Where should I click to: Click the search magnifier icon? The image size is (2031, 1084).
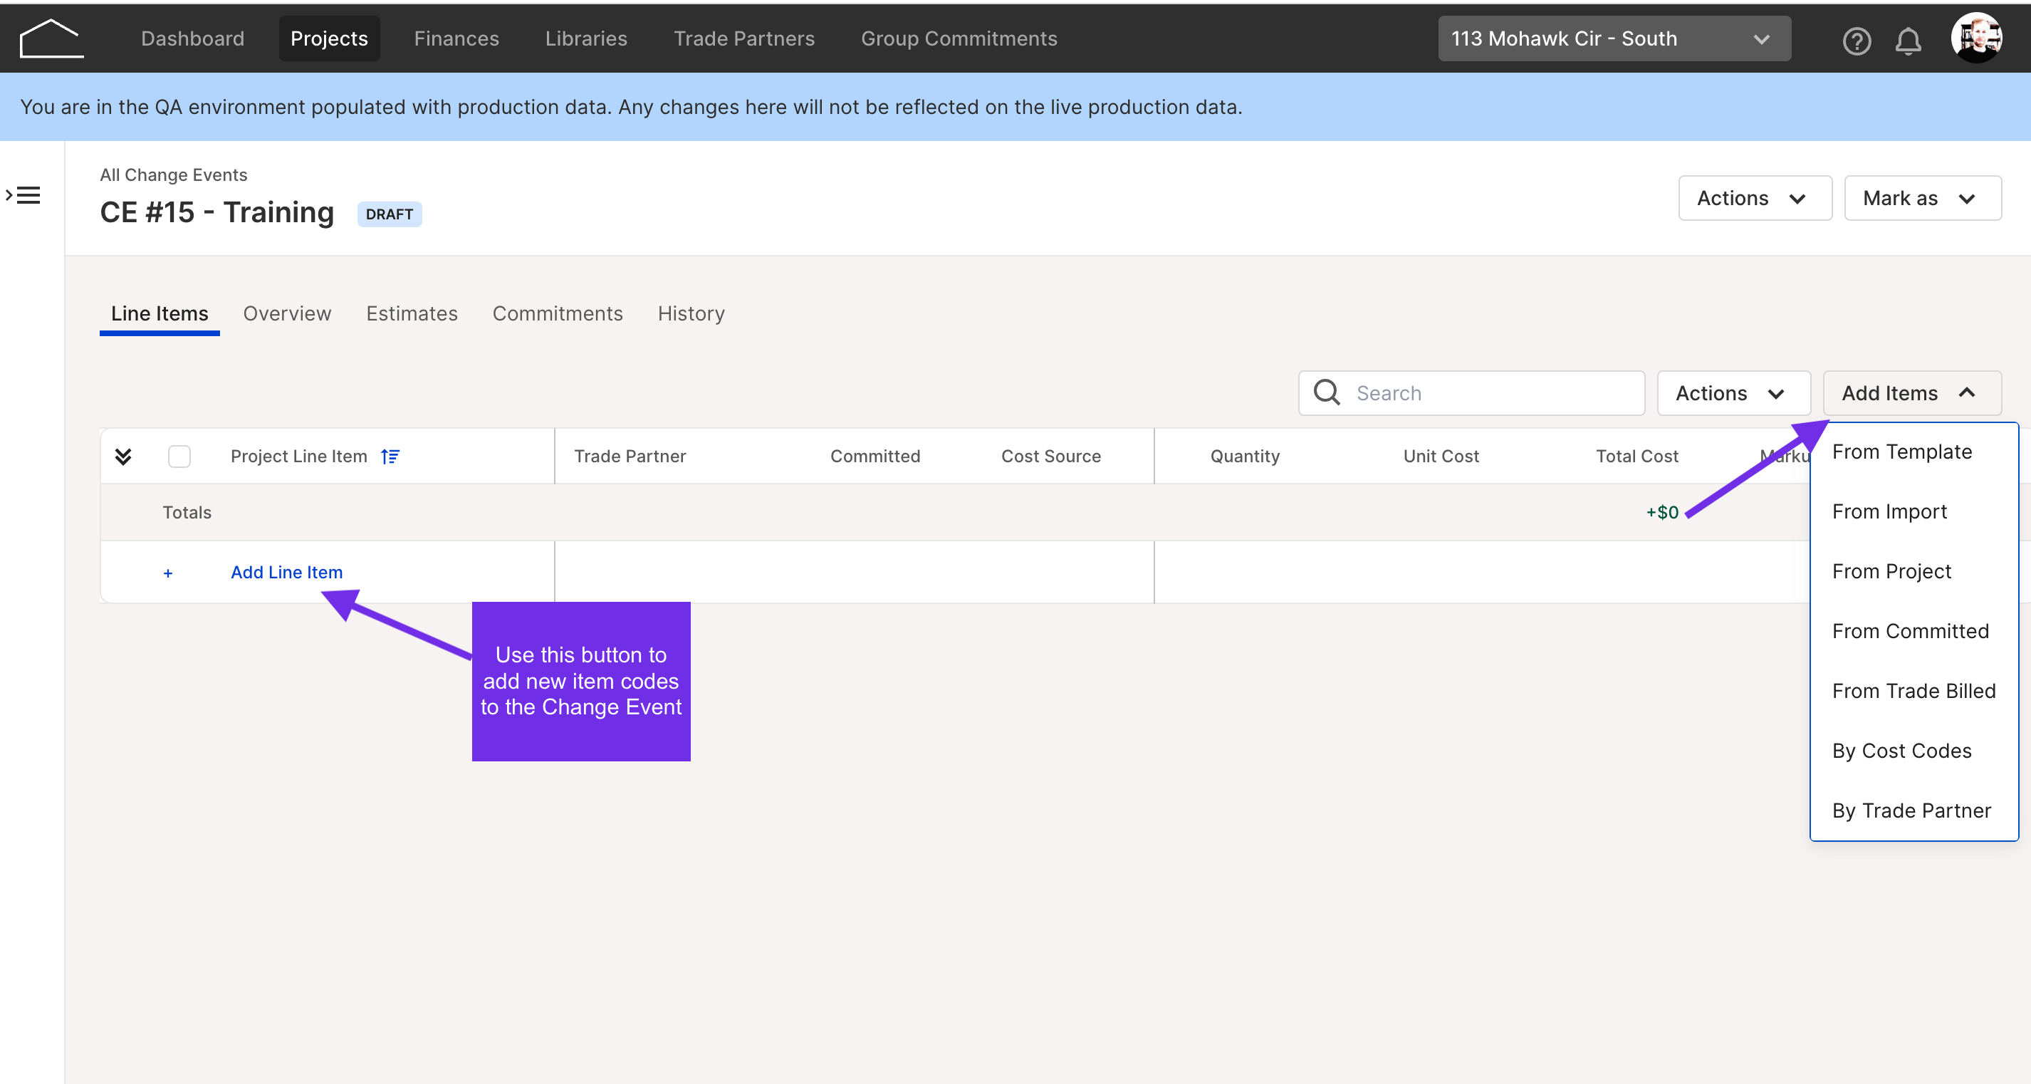[1327, 392]
